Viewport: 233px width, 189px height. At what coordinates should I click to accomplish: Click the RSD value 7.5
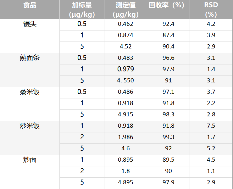coord(211,126)
